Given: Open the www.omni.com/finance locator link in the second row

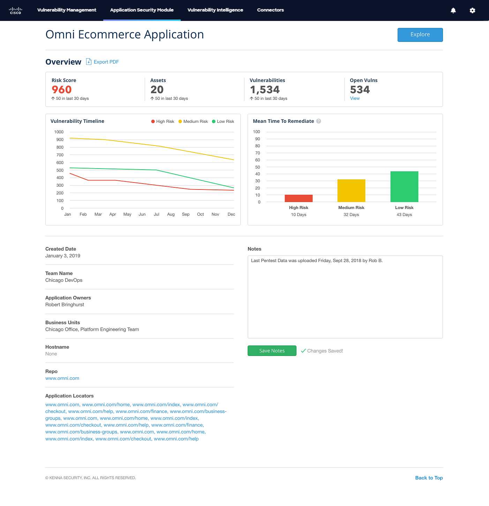Looking at the screenshot, I should pyautogui.click(x=141, y=411).
